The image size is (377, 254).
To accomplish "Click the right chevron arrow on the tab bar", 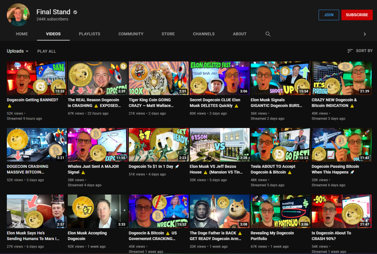I will pyautogui.click(x=365, y=34).
